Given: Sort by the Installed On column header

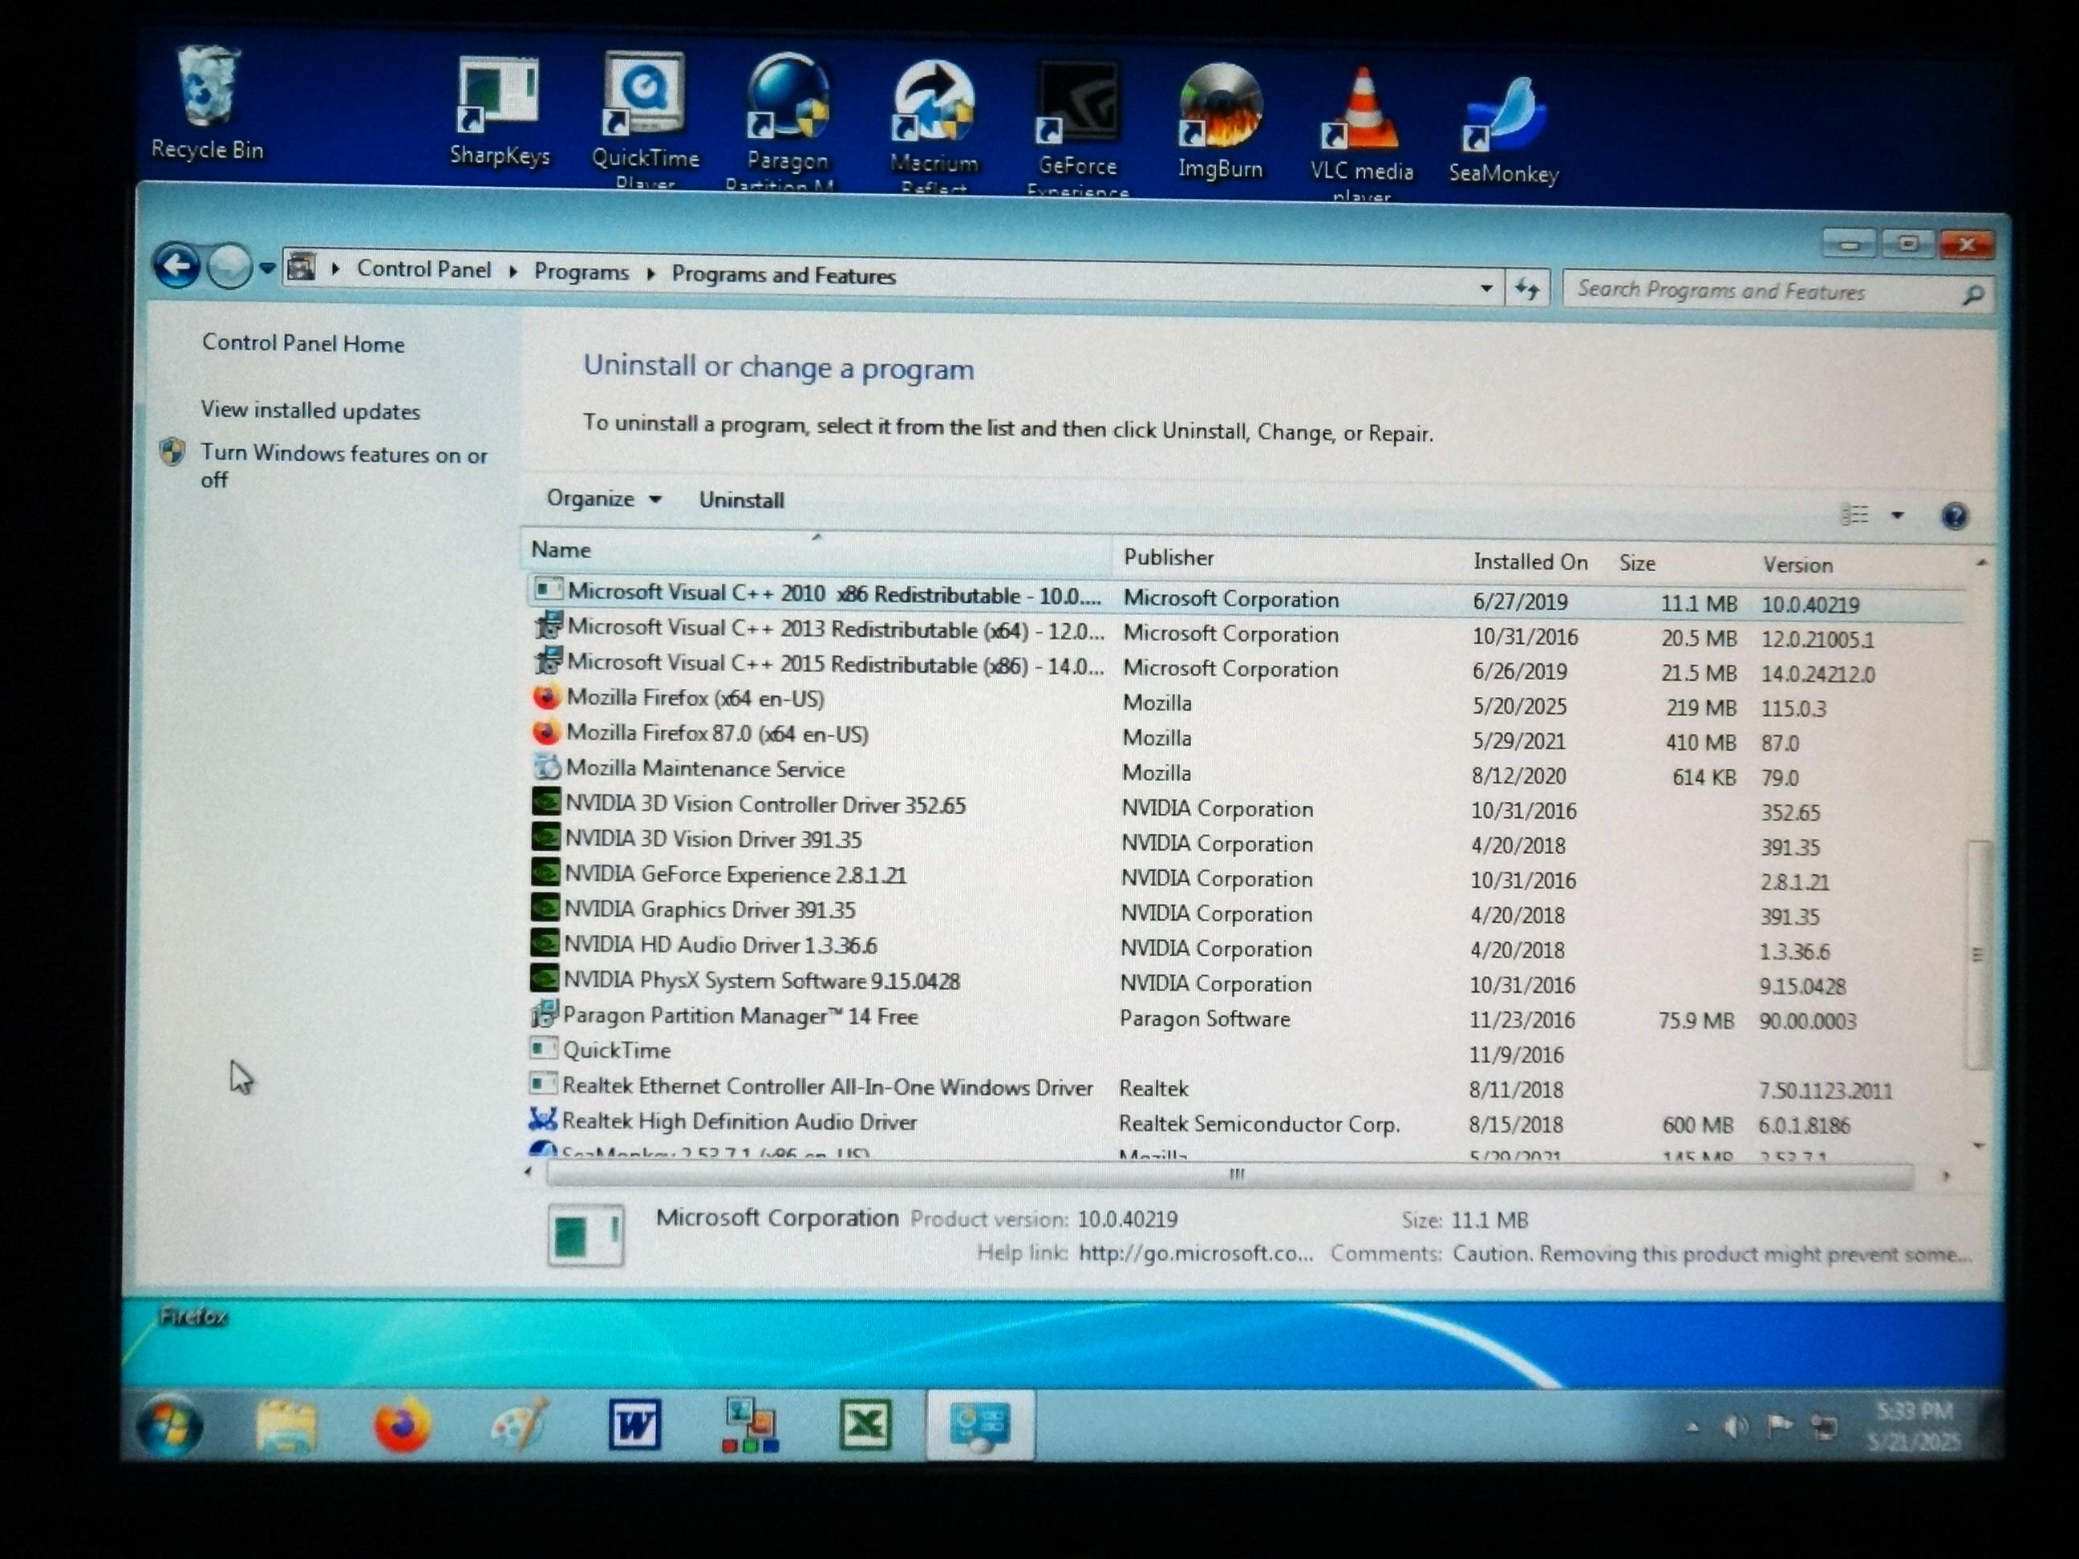Looking at the screenshot, I should [1536, 562].
